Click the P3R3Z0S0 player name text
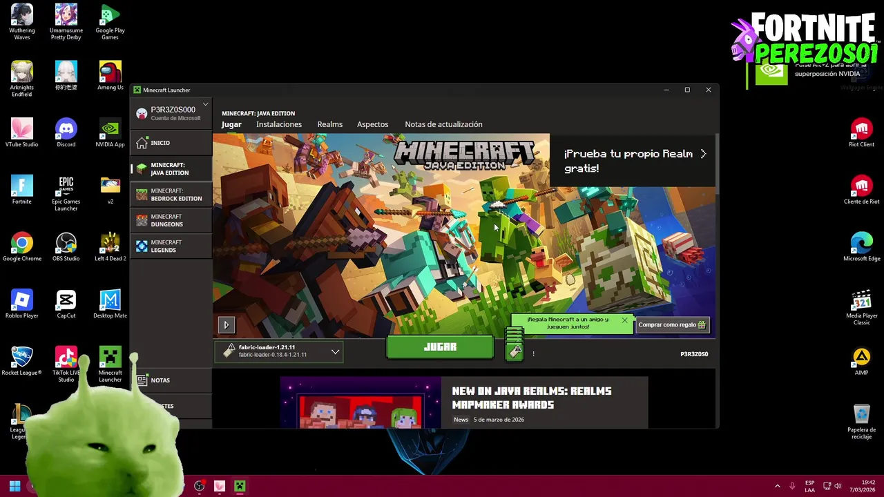 694,354
